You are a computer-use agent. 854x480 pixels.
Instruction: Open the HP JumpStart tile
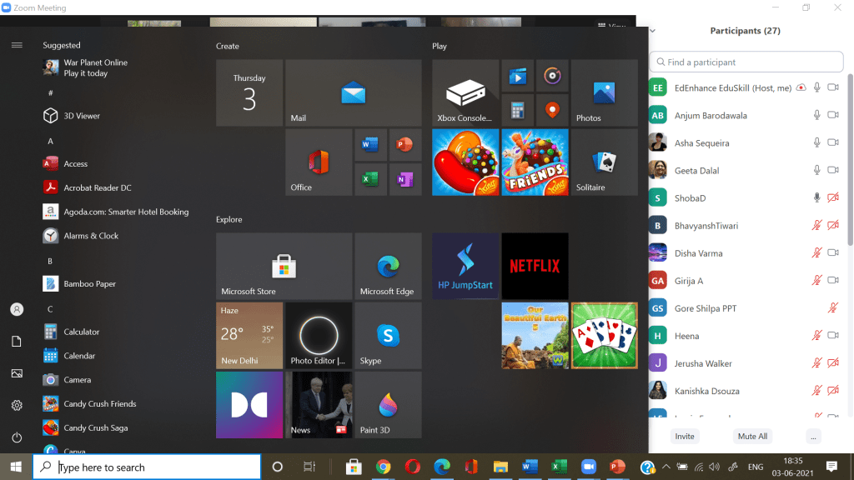point(465,266)
